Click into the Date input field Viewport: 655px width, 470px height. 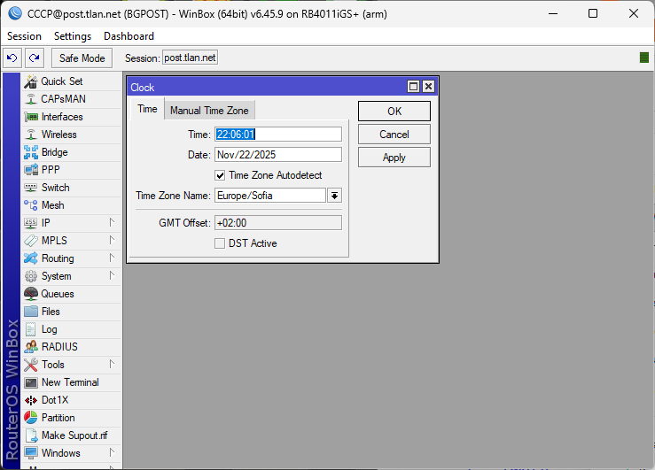click(277, 154)
